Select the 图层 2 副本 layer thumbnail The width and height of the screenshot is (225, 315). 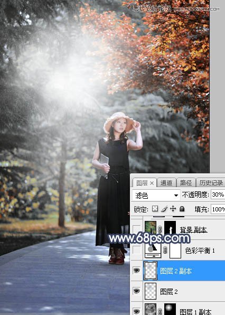click(151, 271)
